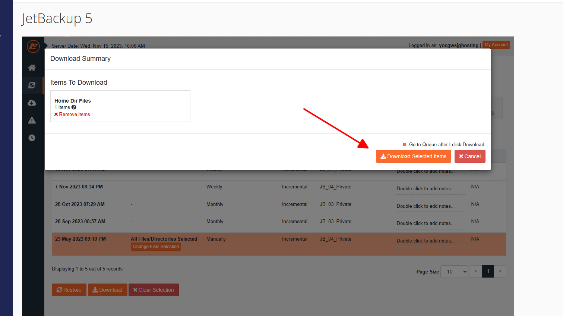Viewport: 563px width, 316px height.
Task: Click the "JetBackup 5" page heading
Action: (57, 18)
